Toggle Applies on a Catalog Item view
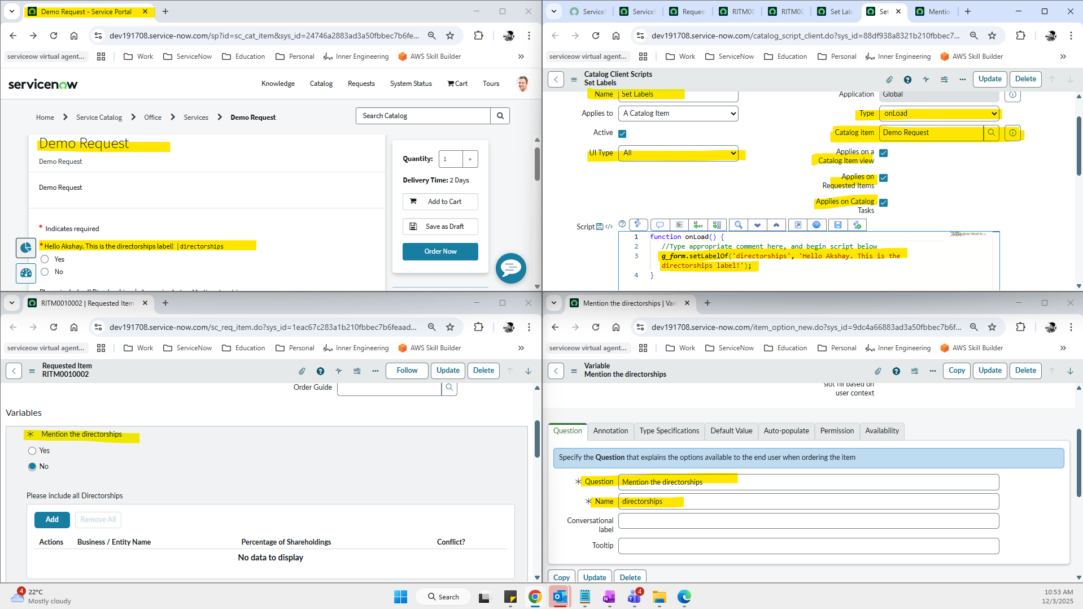 click(x=884, y=153)
